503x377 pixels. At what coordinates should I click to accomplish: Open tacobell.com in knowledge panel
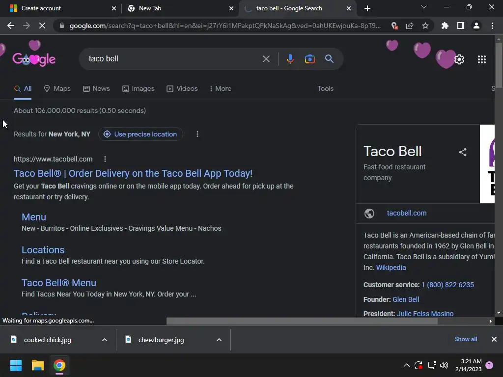[x=406, y=213]
